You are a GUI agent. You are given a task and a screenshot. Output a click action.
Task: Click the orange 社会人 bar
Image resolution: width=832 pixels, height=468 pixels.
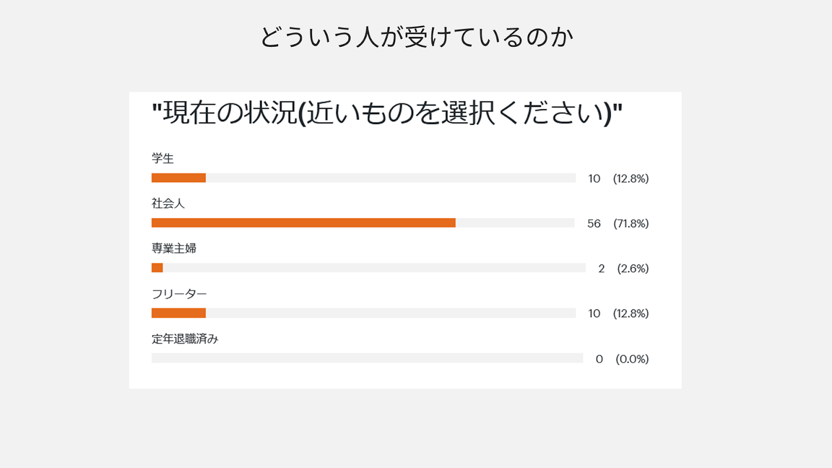point(303,223)
